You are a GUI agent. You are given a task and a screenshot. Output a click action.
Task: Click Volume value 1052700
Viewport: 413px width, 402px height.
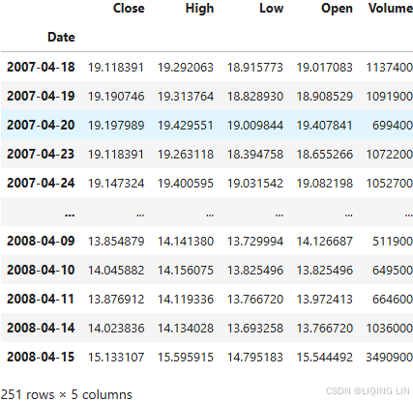pos(390,184)
